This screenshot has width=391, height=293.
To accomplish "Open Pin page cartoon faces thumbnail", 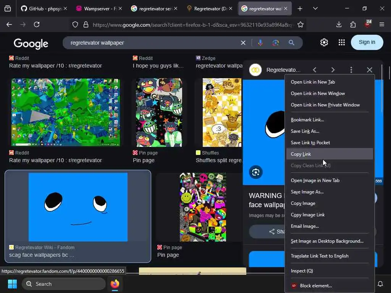I will (159, 113).
